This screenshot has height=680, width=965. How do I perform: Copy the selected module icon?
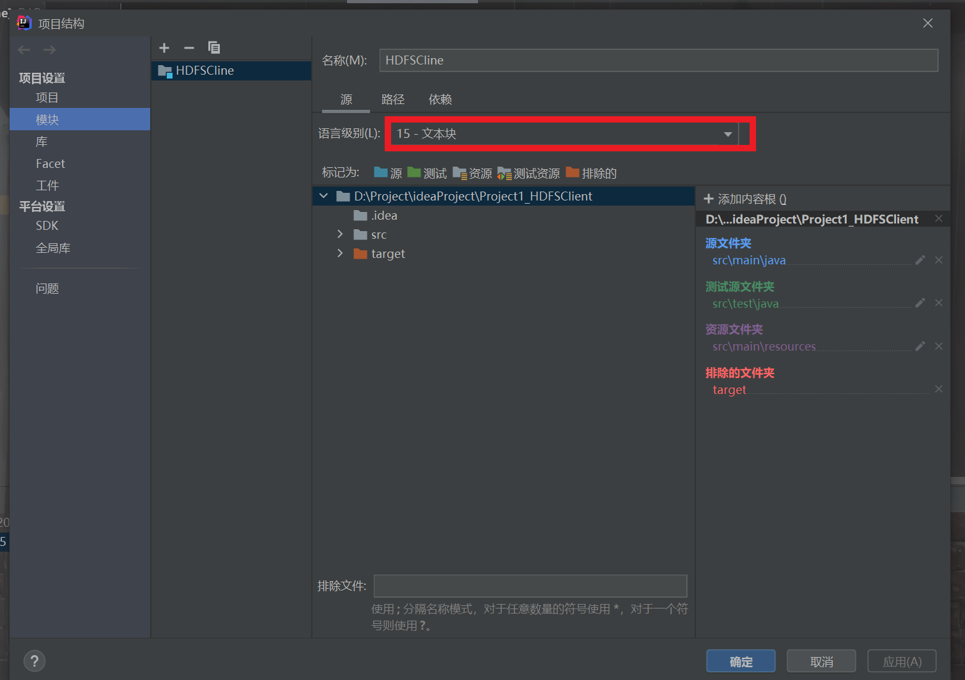point(214,48)
